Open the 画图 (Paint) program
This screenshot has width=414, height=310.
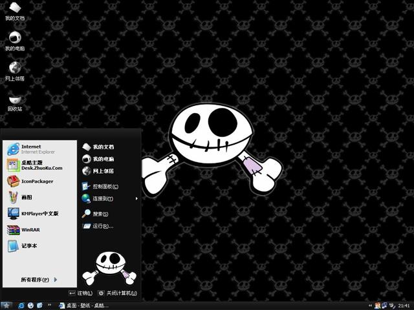click(x=26, y=197)
